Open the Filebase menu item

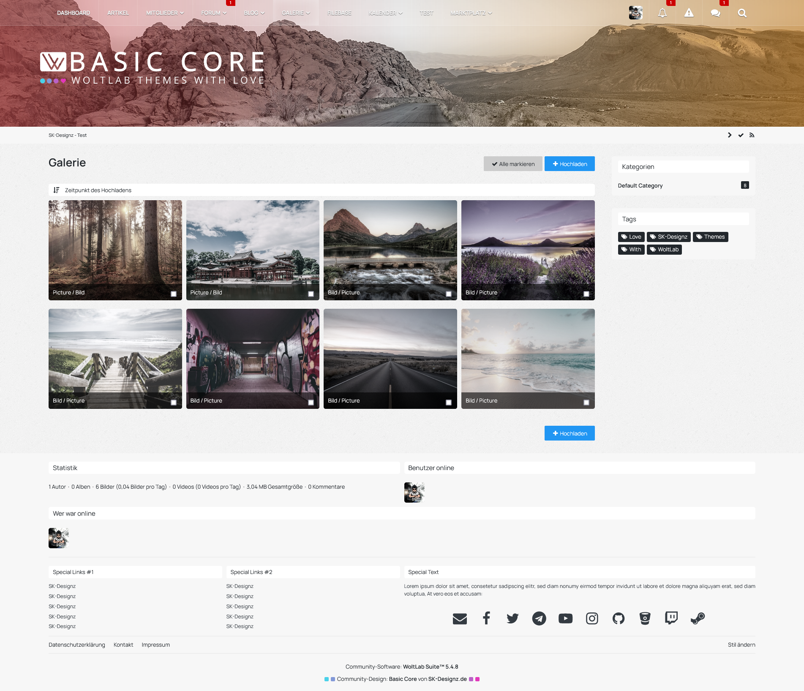click(339, 13)
